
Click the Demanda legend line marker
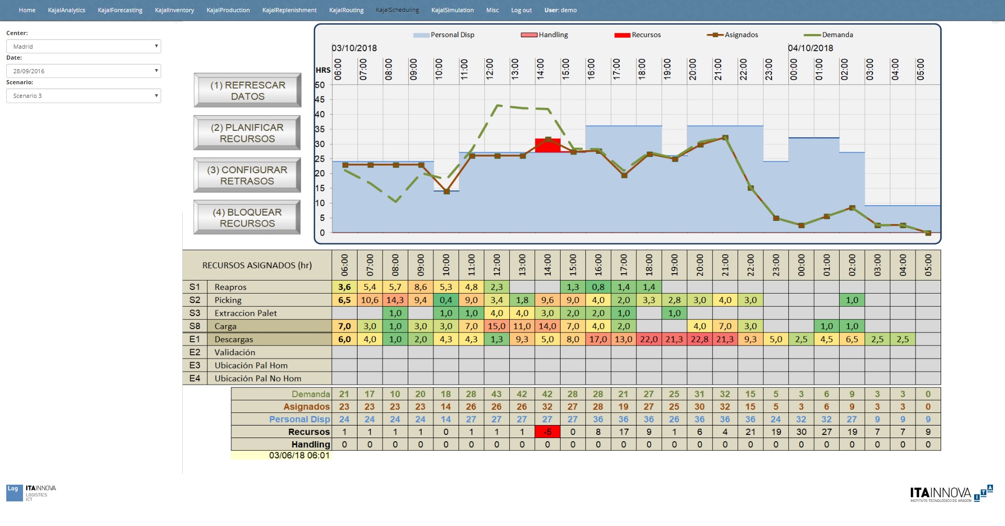pos(812,35)
